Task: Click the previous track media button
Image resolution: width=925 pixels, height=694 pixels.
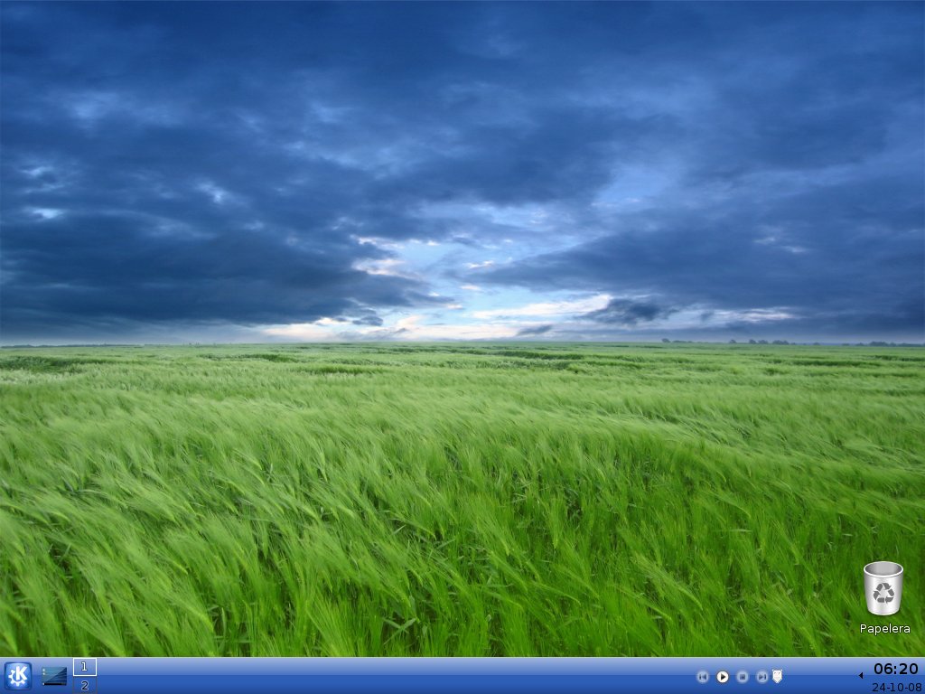Action: [702, 677]
